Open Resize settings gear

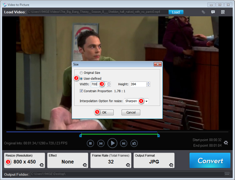pyautogui.click(x=42, y=165)
